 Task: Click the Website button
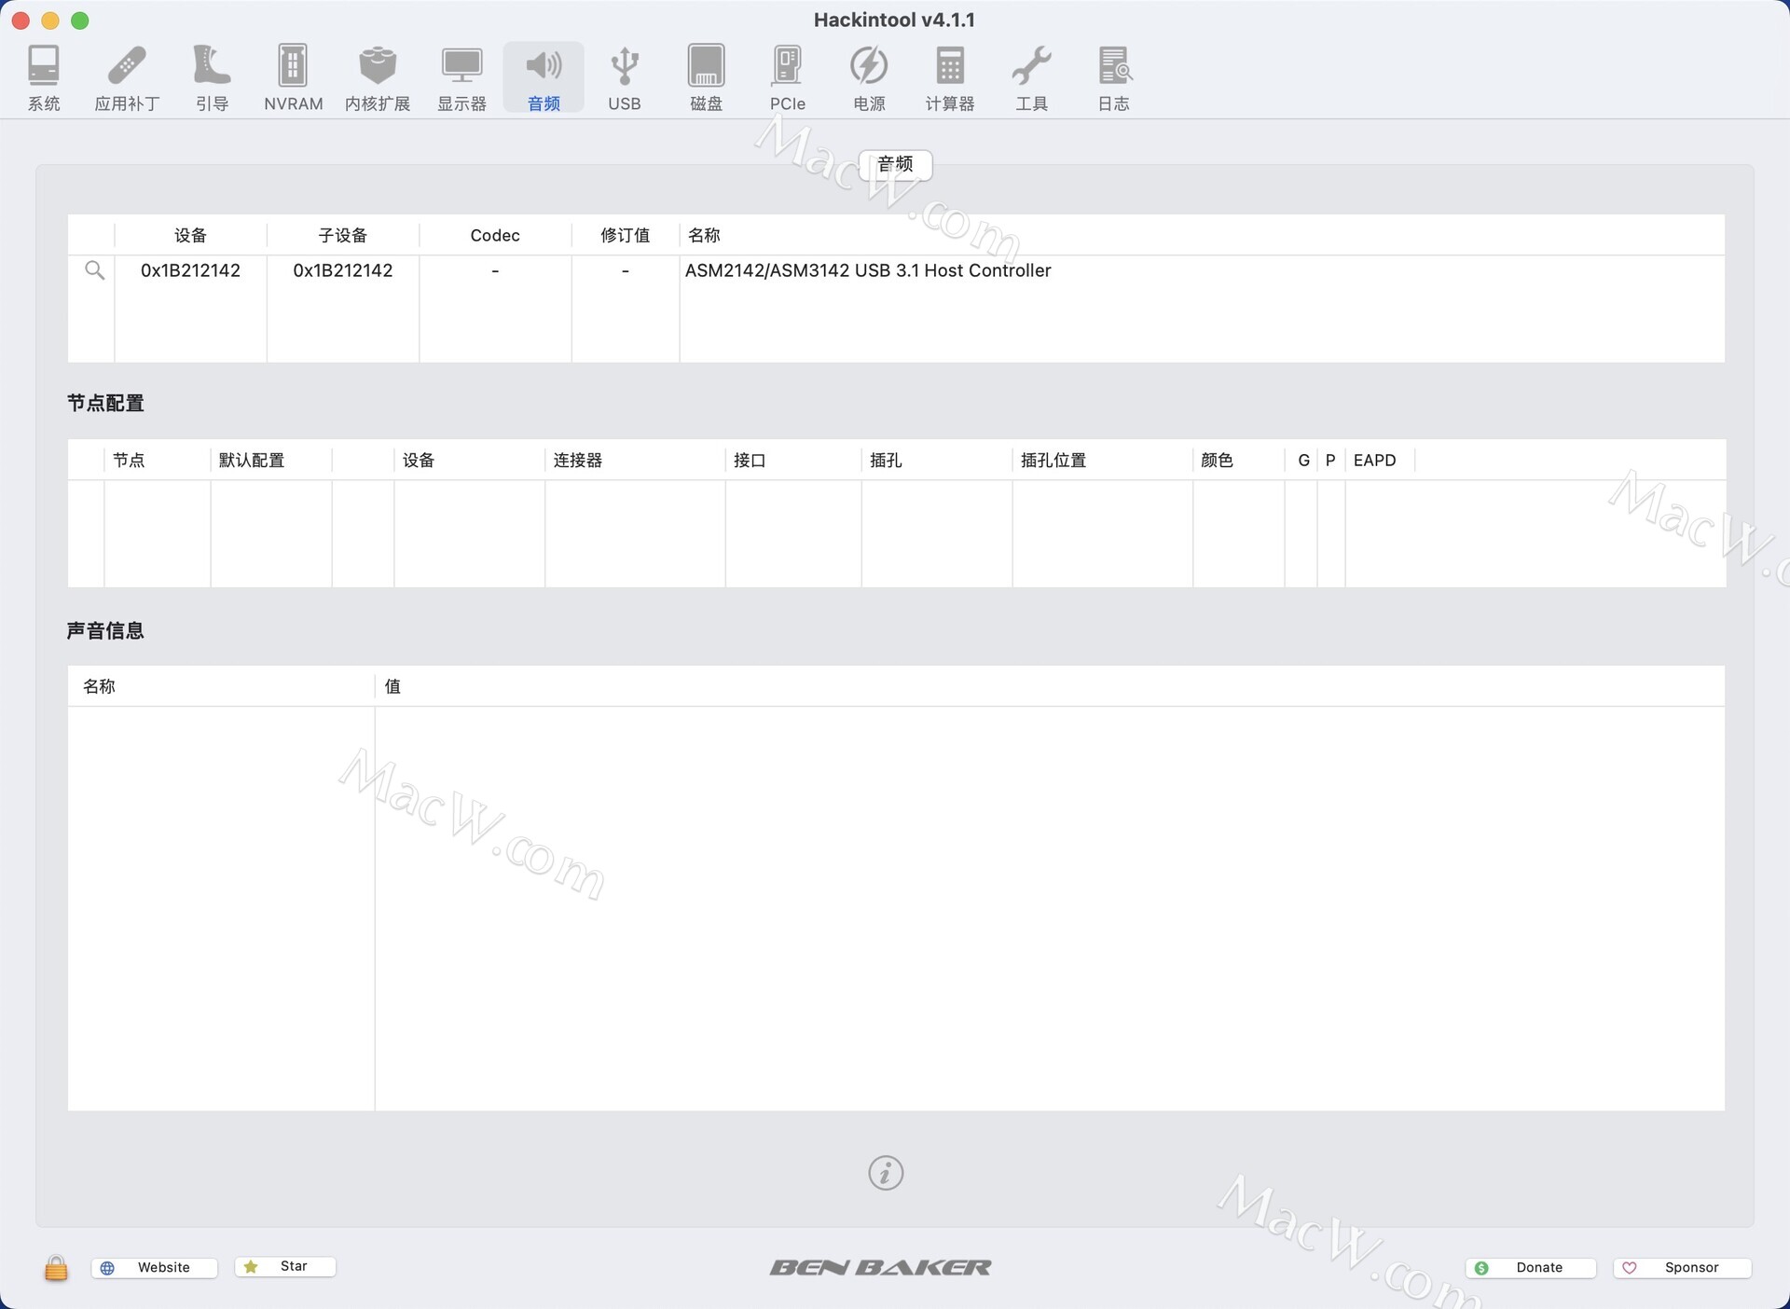point(155,1267)
